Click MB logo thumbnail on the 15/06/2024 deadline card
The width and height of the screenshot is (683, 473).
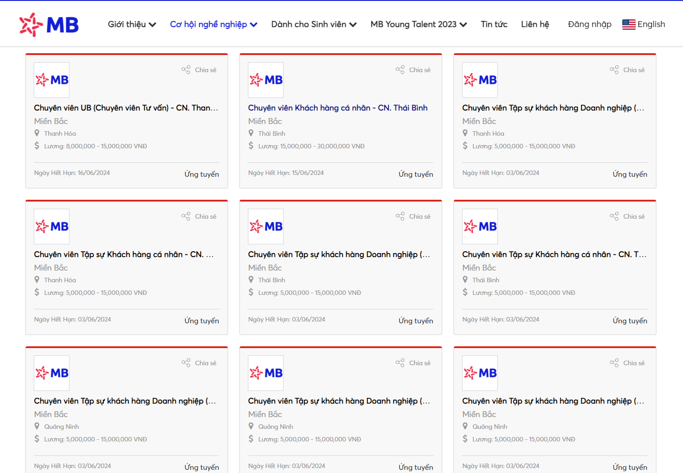click(x=266, y=80)
